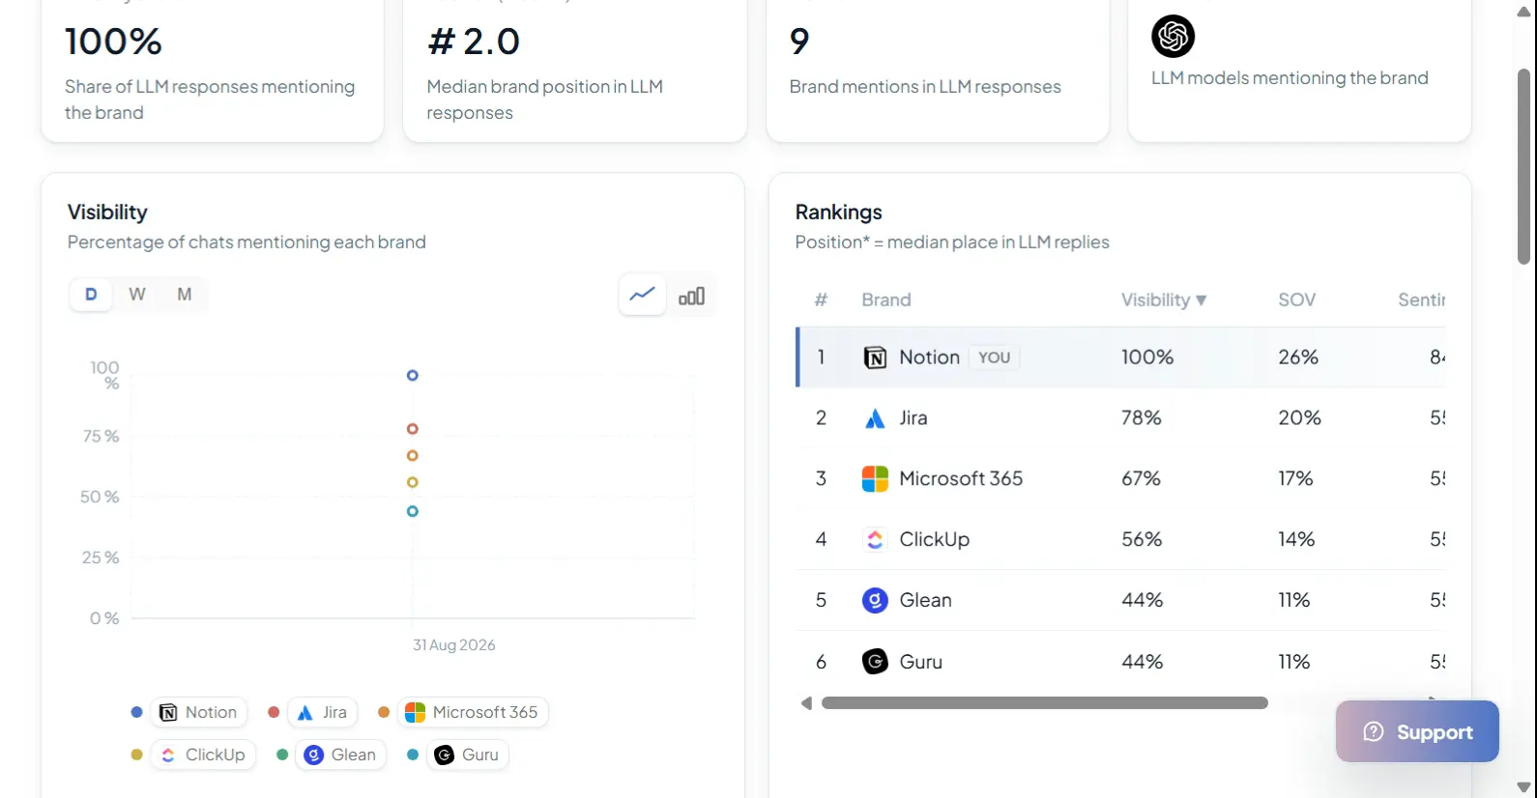Click Notion SOV value 26%
1537x798 pixels.
1298,357
